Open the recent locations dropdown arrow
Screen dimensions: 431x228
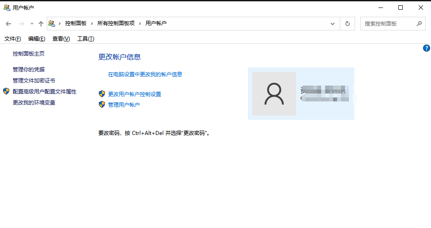32,24
